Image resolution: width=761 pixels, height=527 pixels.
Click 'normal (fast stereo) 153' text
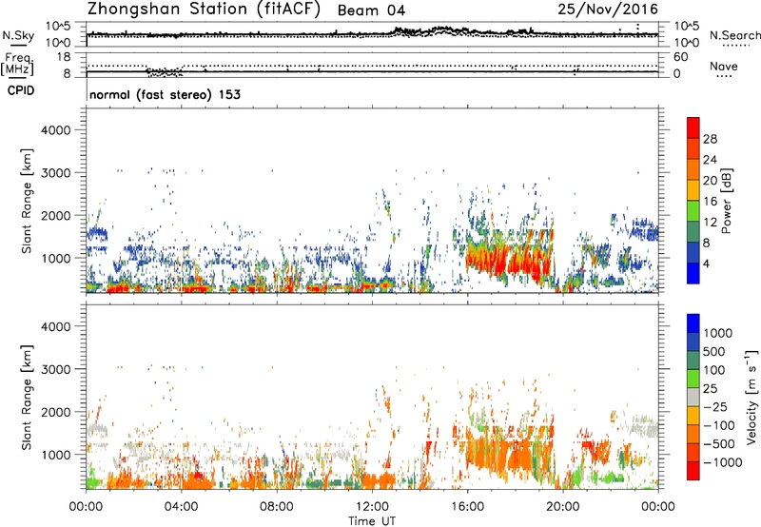coord(165,94)
